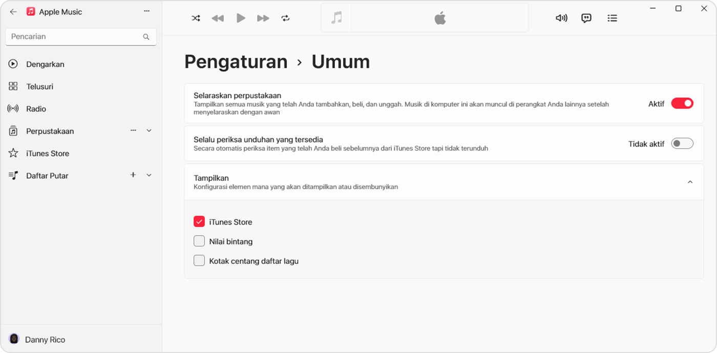Click the Selaraskan perpustakaan title
Viewport: 717px width, 353px height.
pos(237,96)
